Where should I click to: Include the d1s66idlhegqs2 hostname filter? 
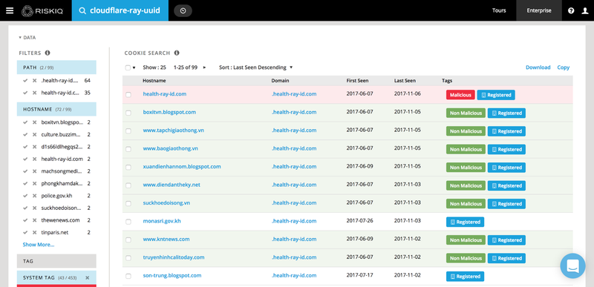point(25,146)
